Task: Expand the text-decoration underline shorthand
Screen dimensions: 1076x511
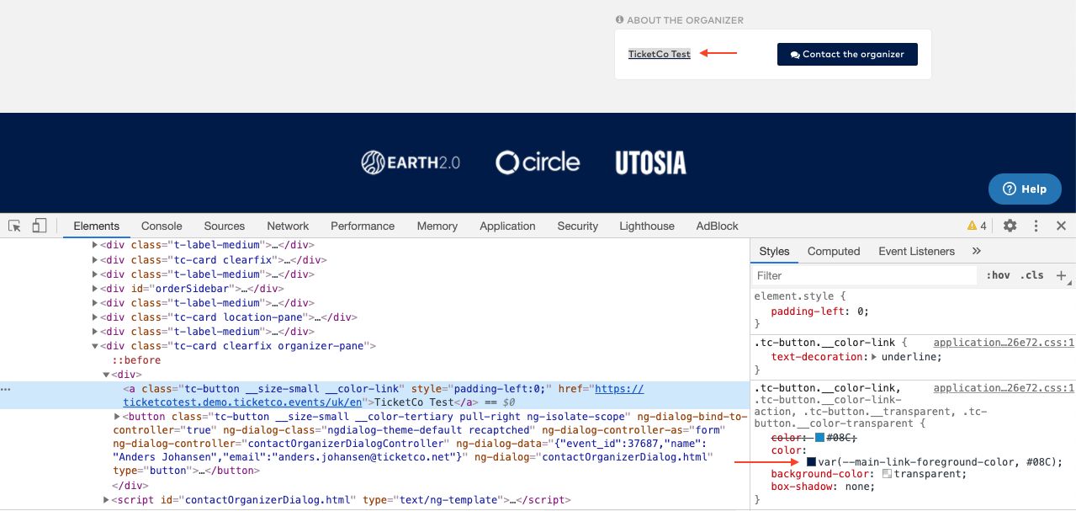Action: pos(874,357)
